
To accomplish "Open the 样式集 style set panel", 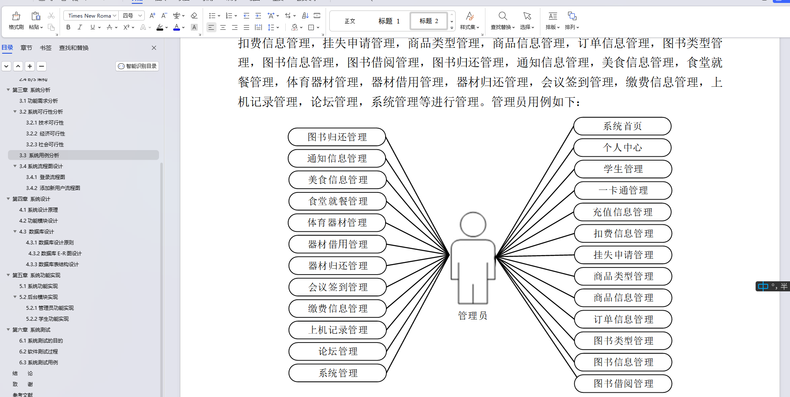I will [469, 20].
